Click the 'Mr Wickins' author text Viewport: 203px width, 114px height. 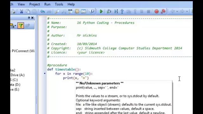[x=87, y=35]
